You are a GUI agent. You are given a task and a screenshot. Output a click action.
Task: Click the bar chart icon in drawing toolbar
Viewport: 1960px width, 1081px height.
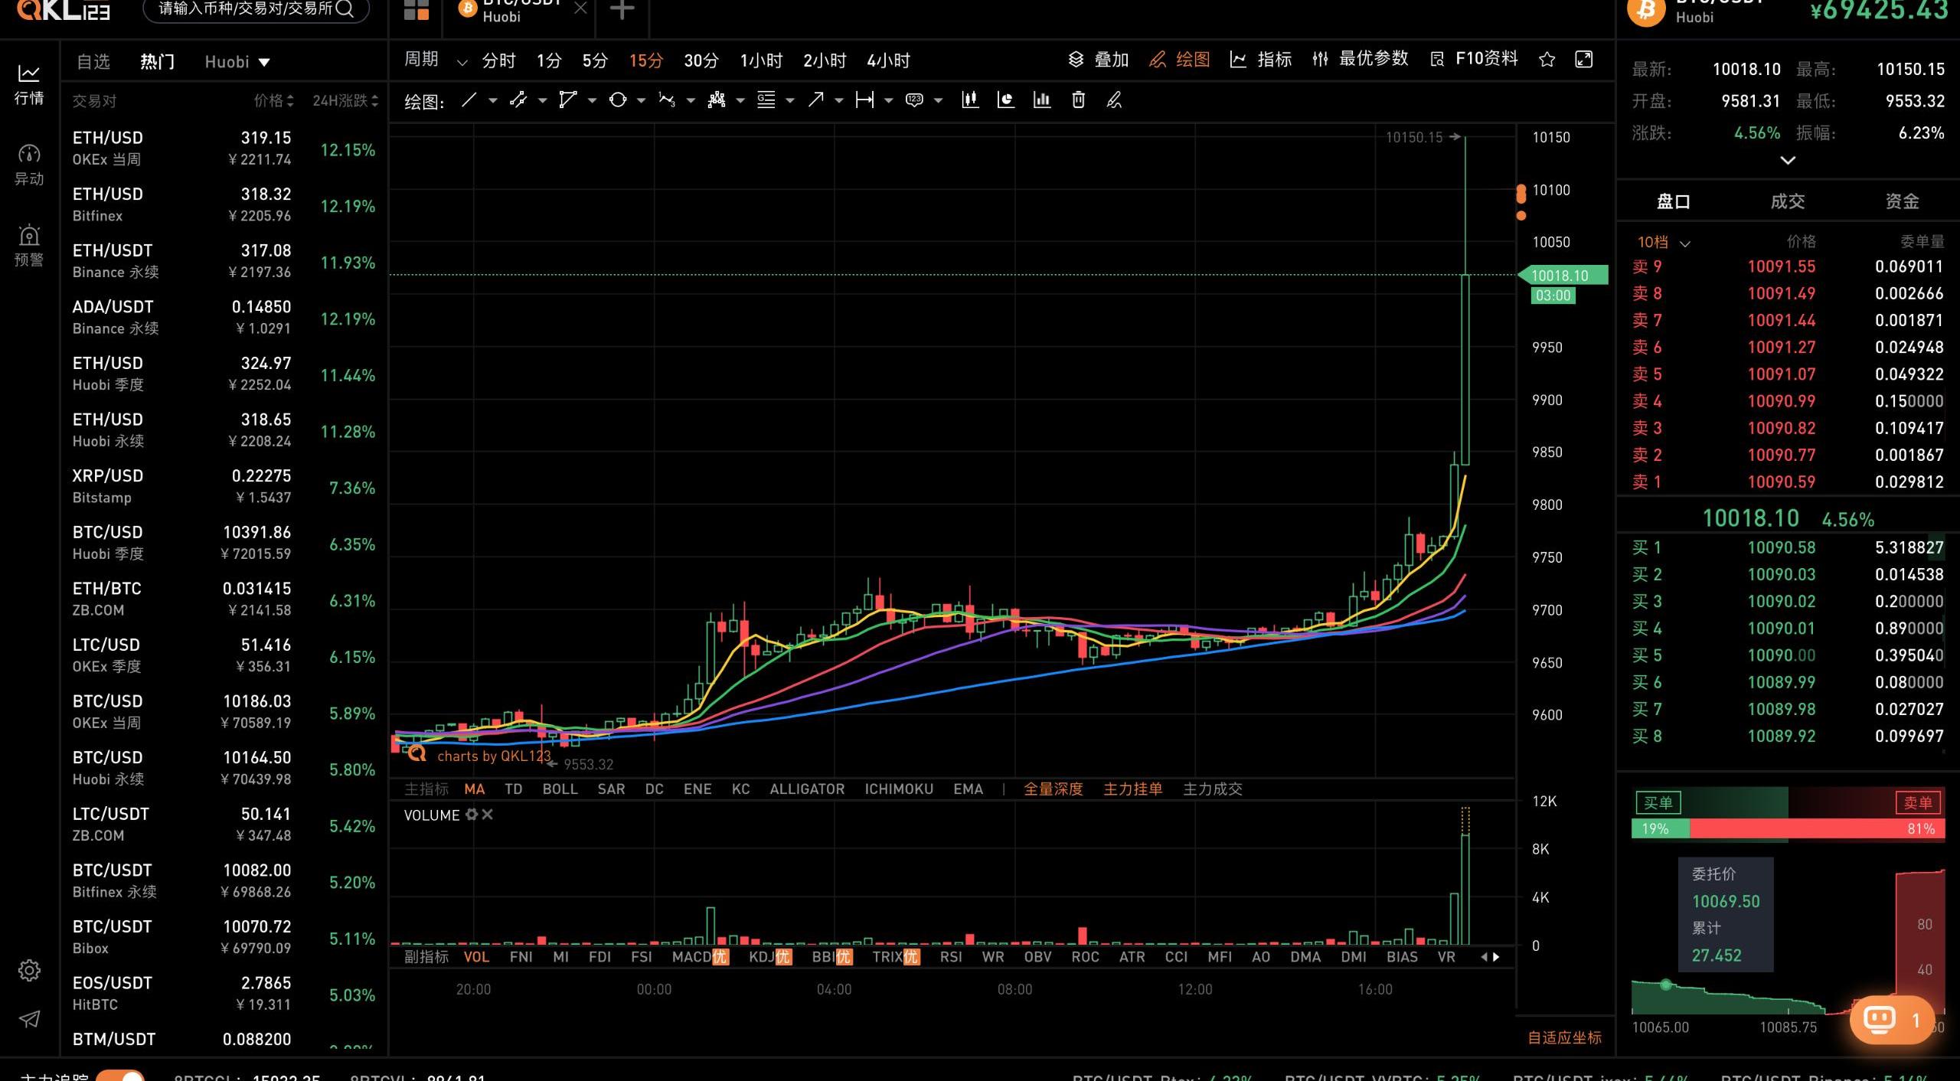1042,100
